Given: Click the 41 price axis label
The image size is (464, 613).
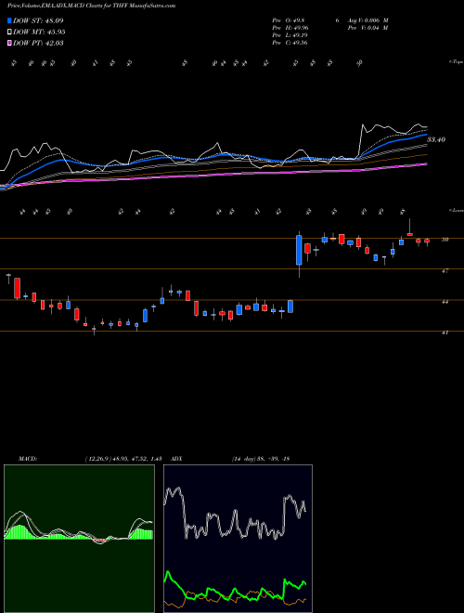Looking at the screenshot, I should click(445, 333).
